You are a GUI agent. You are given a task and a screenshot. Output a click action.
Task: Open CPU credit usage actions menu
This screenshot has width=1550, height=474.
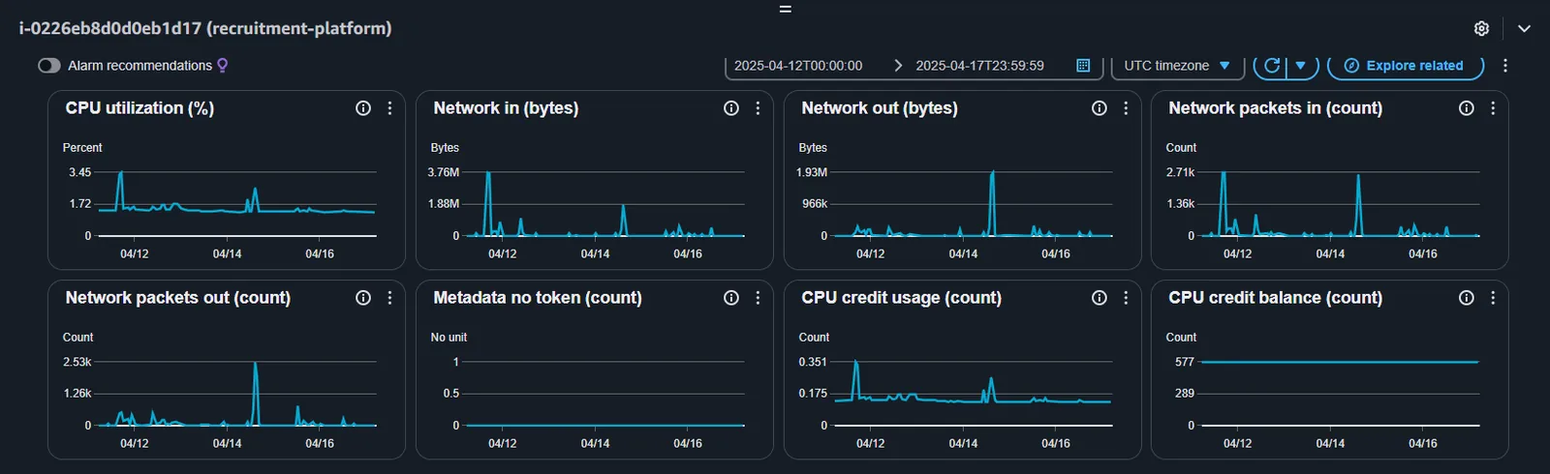click(x=1126, y=298)
